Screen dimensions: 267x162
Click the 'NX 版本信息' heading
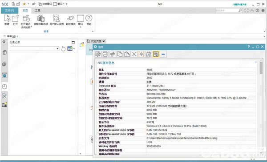pos(106,63)
